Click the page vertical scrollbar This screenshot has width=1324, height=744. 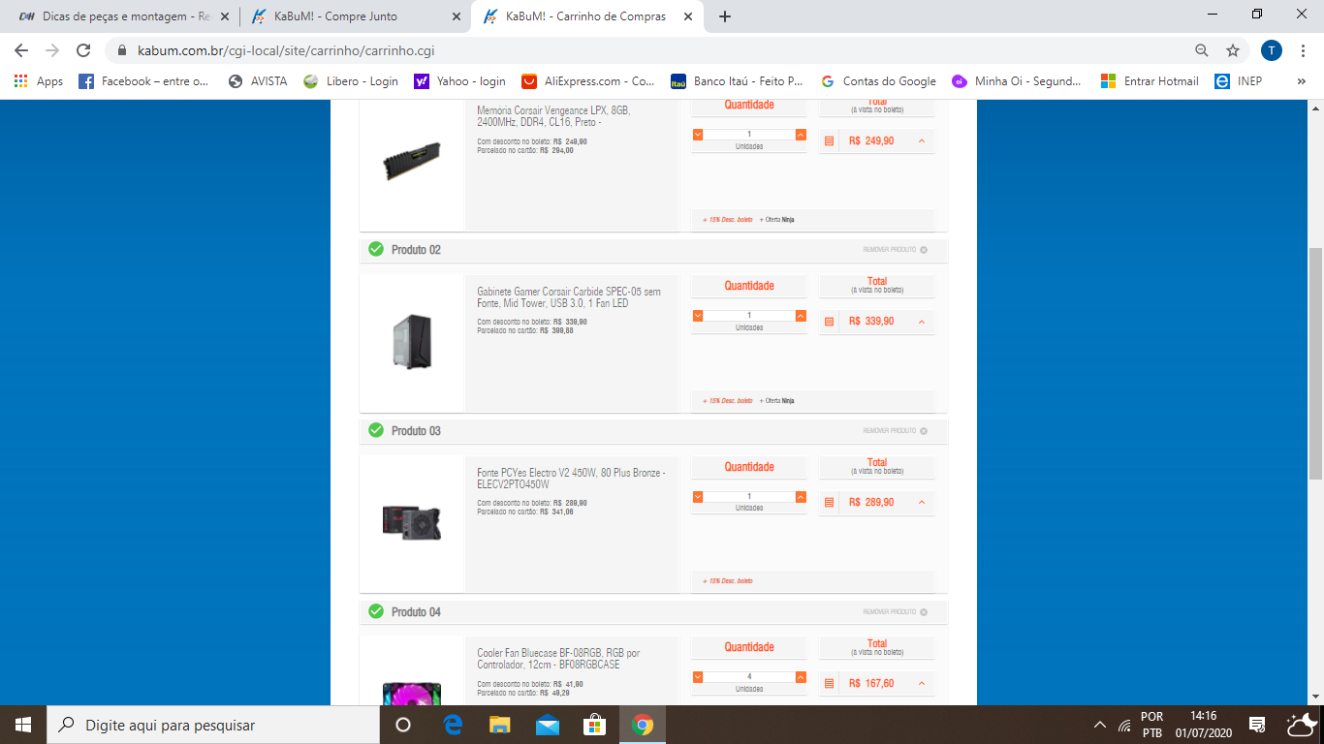click(x=1315, y=363)
